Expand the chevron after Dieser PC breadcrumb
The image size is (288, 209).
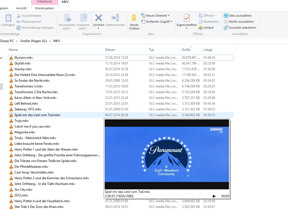click(x=17, y=41)
